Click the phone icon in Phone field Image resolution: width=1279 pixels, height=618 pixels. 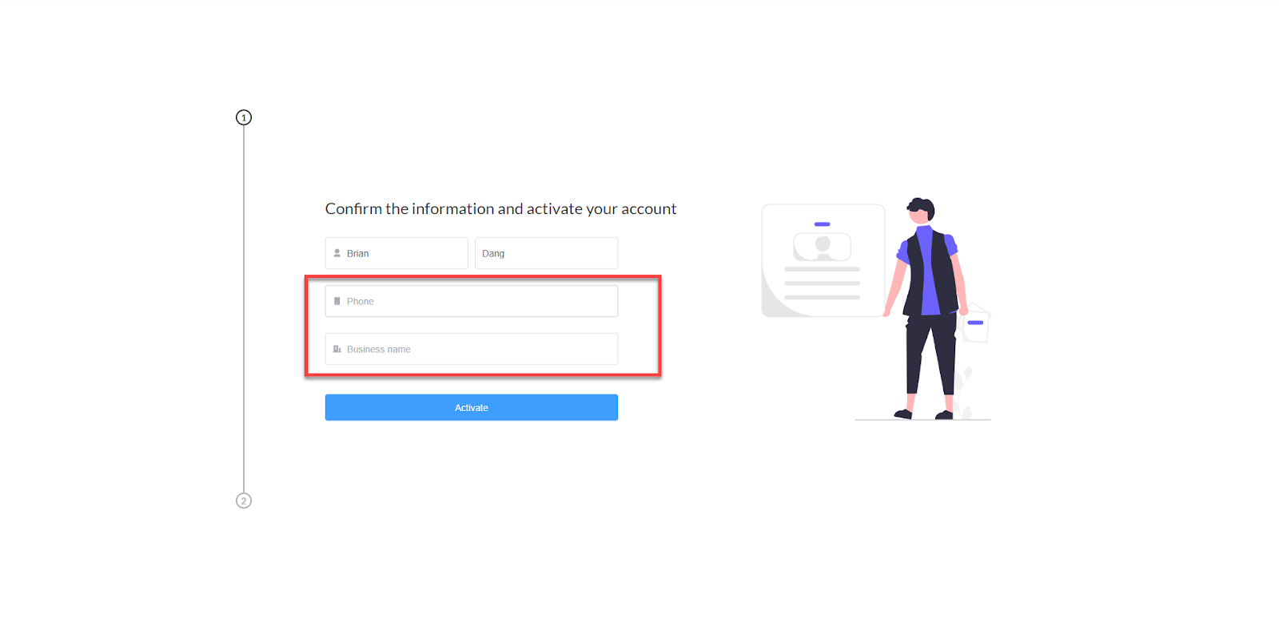point(337,301)
